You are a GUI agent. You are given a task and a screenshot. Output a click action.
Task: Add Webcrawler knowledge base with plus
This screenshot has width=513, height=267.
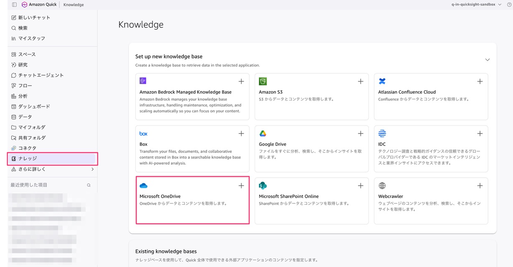[x=480, y=186]
